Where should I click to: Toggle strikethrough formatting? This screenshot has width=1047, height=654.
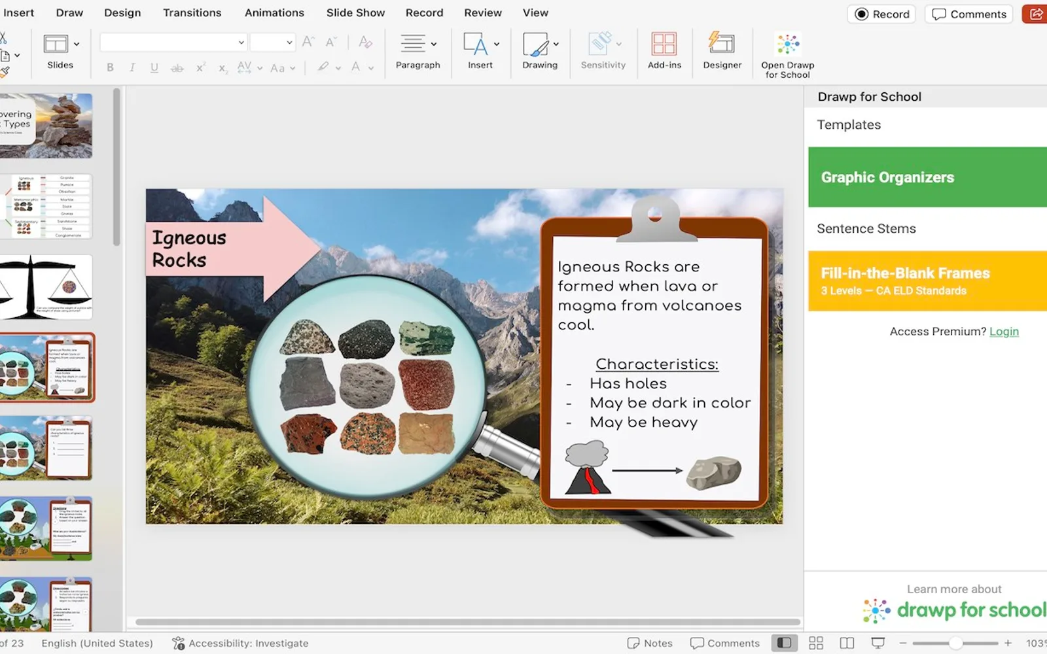click(177, 67)
